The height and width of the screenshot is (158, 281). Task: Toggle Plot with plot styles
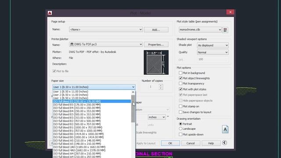(180, 89)
